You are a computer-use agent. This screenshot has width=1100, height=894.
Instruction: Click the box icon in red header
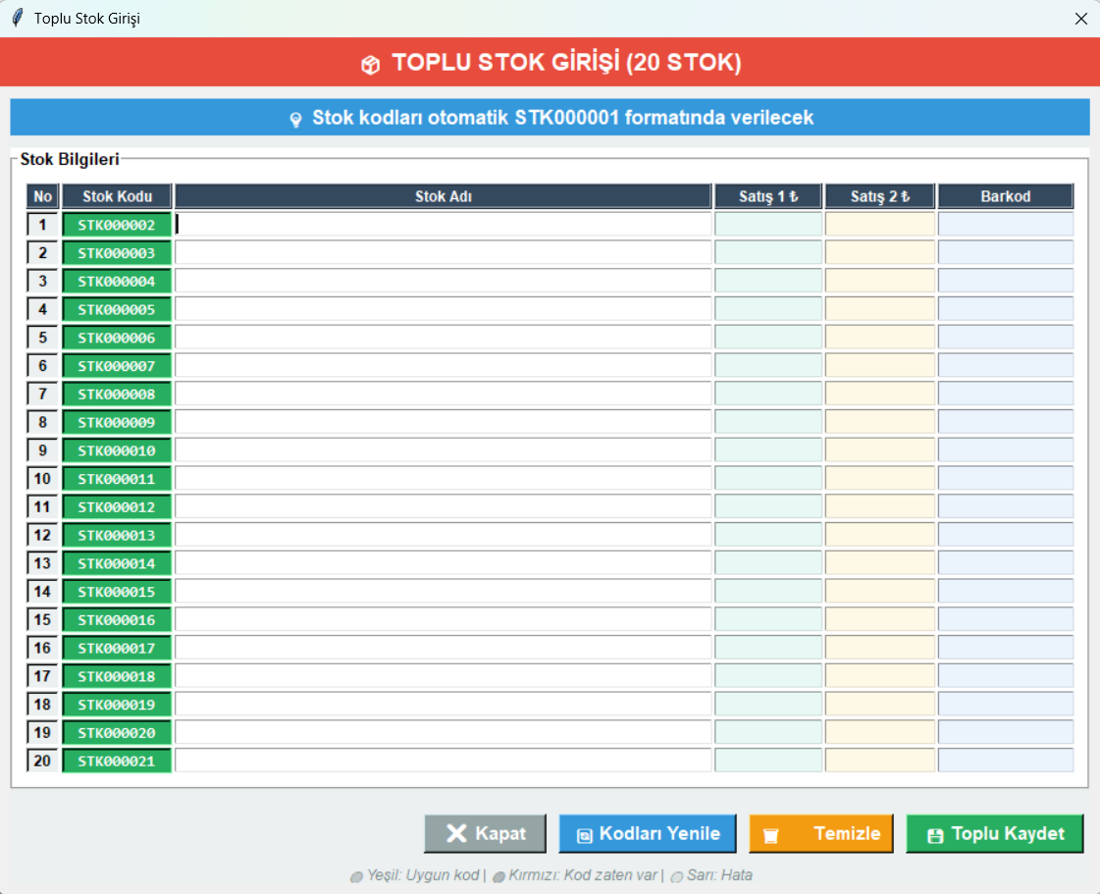(x=370, y=65)
